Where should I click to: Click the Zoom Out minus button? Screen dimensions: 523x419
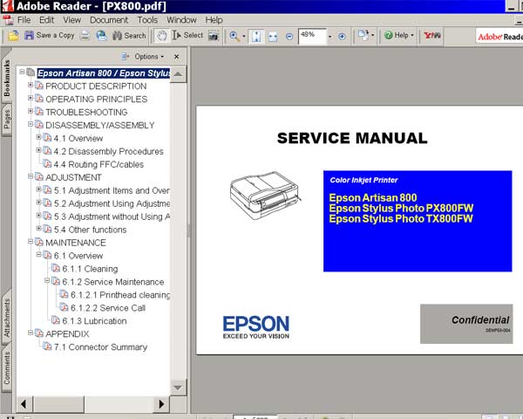[x=289, y=36]
